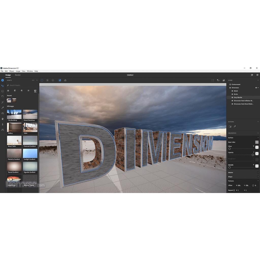This screenshot has height=260, width=260.
Task: Select the Horizon tool
Action: click(3, 130)
